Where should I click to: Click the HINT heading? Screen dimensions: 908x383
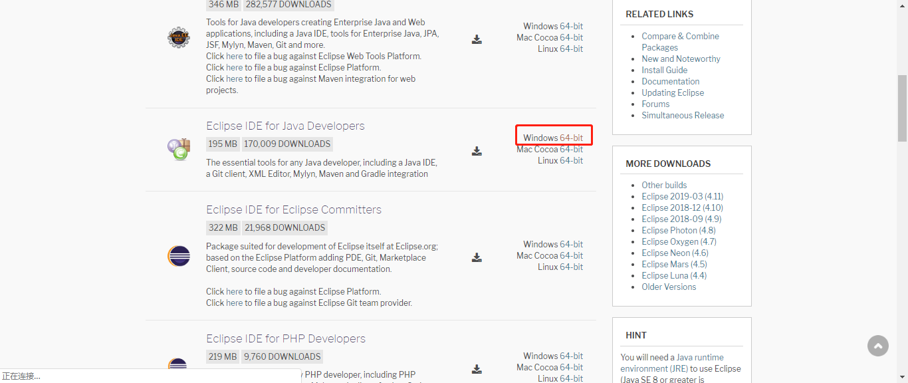636,336
